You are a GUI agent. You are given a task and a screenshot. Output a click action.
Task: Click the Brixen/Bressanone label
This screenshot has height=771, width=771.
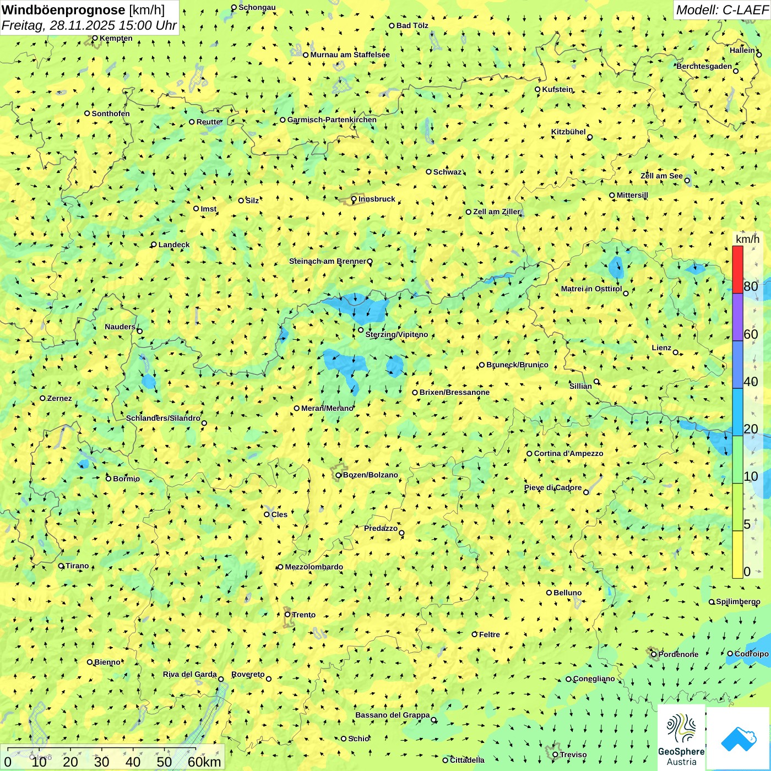454,392
